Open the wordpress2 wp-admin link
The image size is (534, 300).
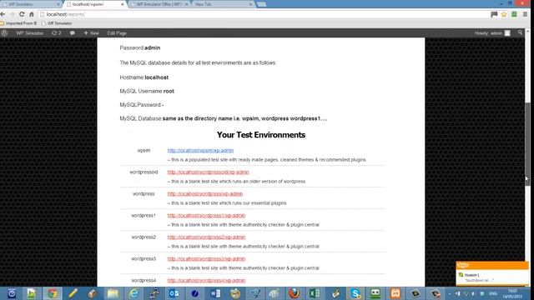coord(206,237)
